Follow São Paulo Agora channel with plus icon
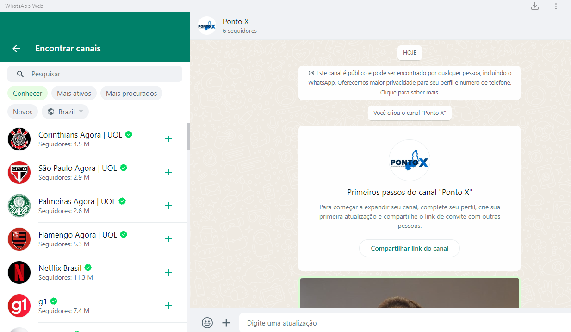571x332 pixels. (168, 172)
